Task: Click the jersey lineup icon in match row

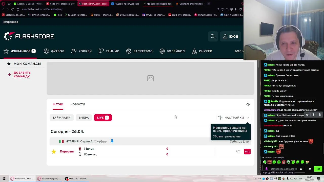Action: (x=238, y=152)
